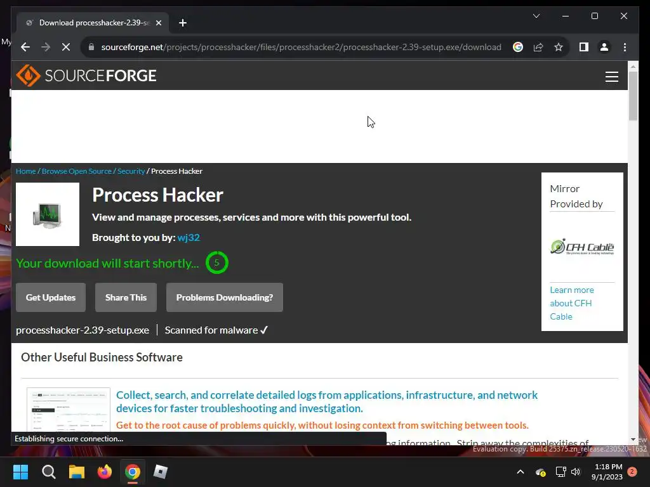
Task: Open Learn more about CFH Cable link
Action: 572,303
